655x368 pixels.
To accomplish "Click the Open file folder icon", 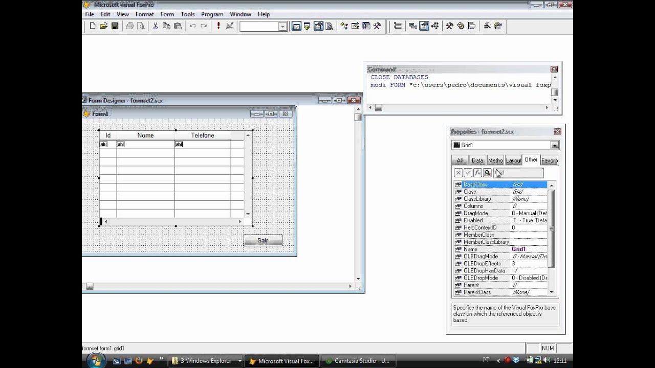I will coord(104,26).
